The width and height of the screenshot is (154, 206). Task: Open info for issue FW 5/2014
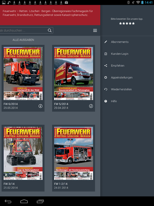pyautogui.click(x=91, y=106)
